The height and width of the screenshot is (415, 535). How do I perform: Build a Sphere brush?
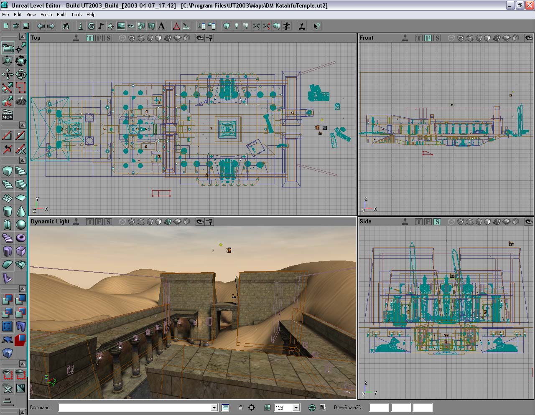[21, 225]
